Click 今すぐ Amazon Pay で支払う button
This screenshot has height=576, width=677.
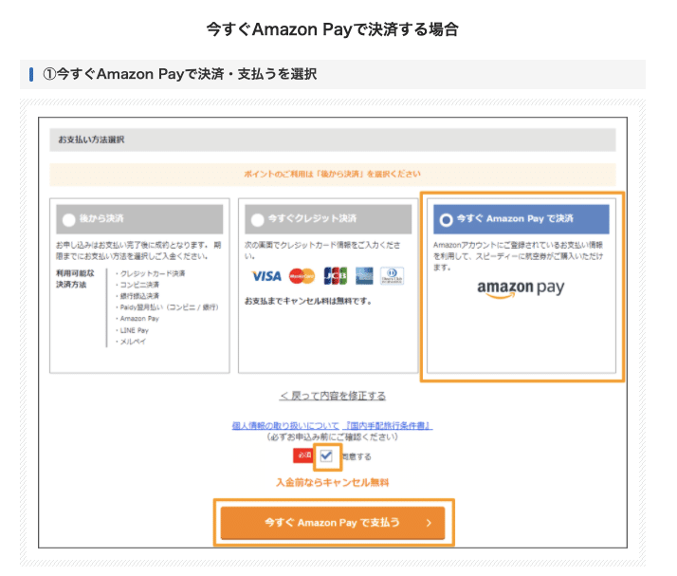pyautogui.click(x=333, y=523)
